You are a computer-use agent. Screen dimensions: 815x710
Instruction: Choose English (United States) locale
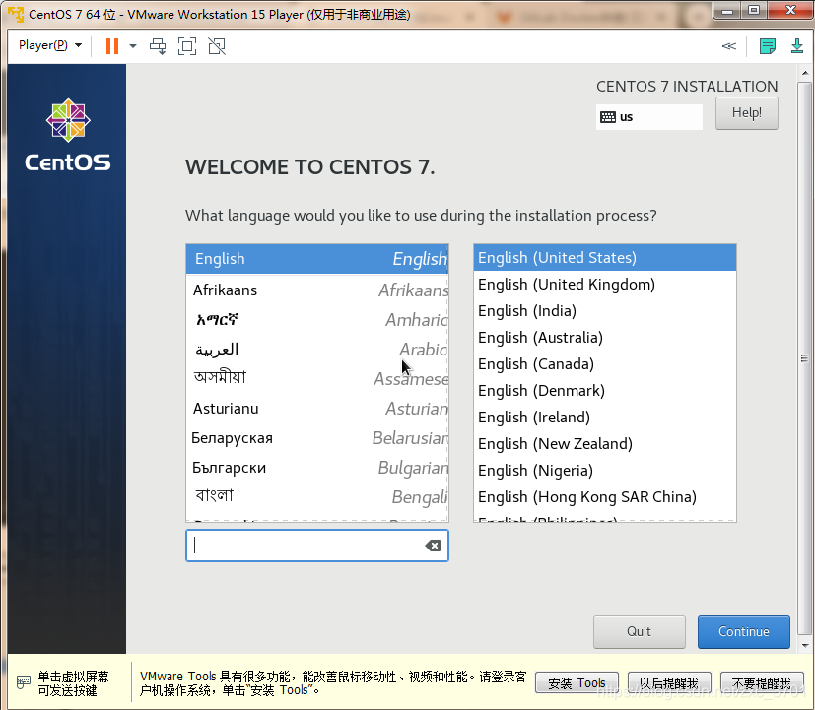(605, 258)
